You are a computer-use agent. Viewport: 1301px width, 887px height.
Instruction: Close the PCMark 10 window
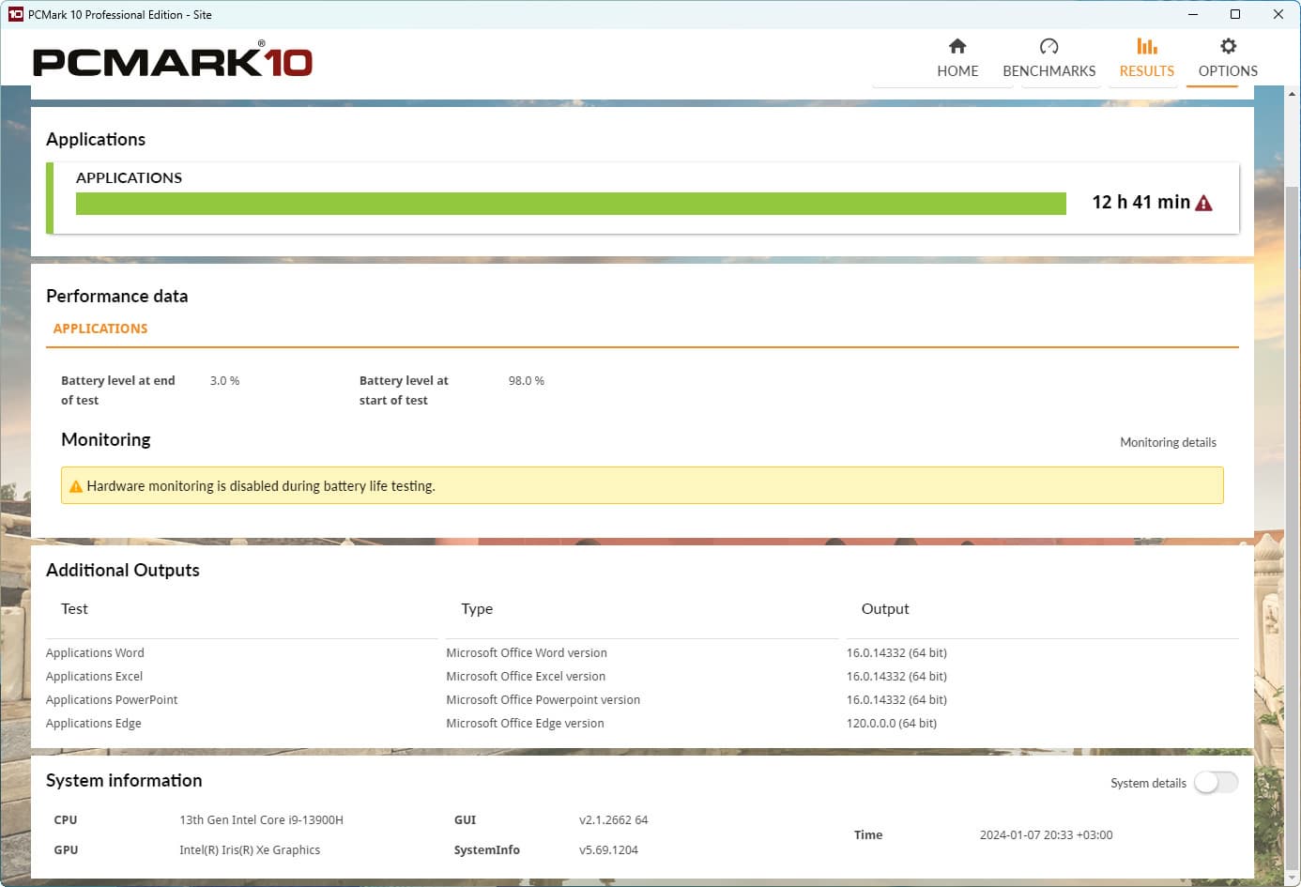tap(1278, 14)
